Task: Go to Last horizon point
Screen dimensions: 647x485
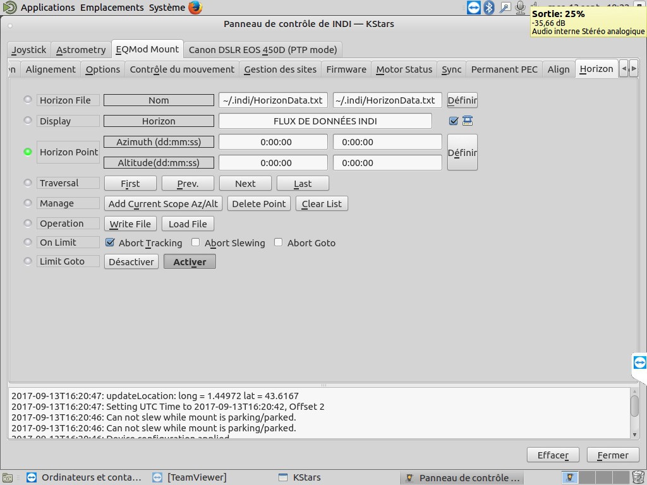Action: pos(303,184)
